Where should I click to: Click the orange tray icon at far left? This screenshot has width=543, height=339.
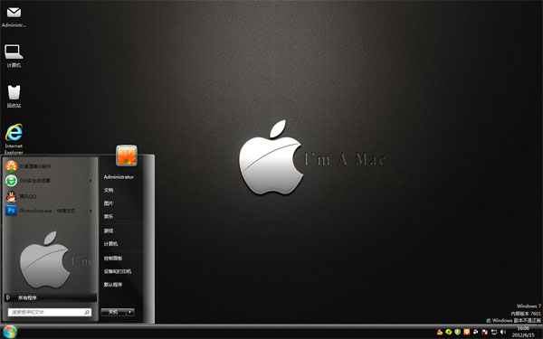(x=440, y=332)
